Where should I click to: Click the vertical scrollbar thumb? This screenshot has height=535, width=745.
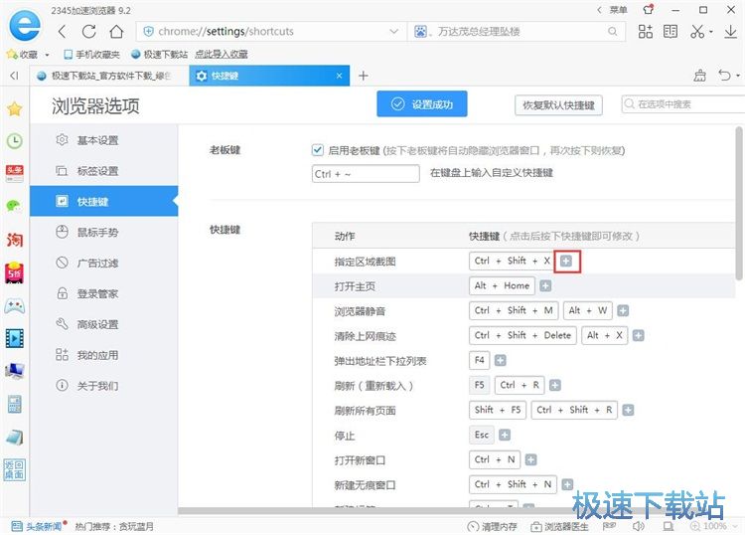pos(739,203)
